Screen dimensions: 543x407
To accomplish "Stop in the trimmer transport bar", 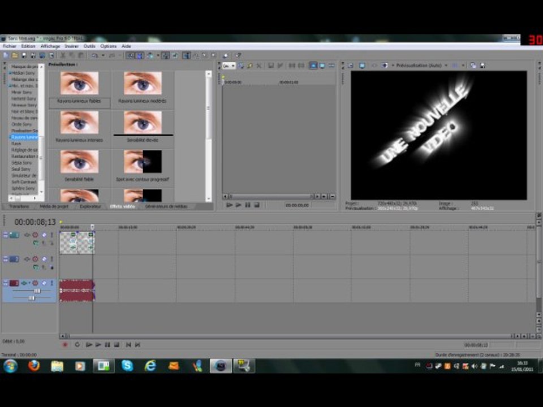I will point(257,205).
